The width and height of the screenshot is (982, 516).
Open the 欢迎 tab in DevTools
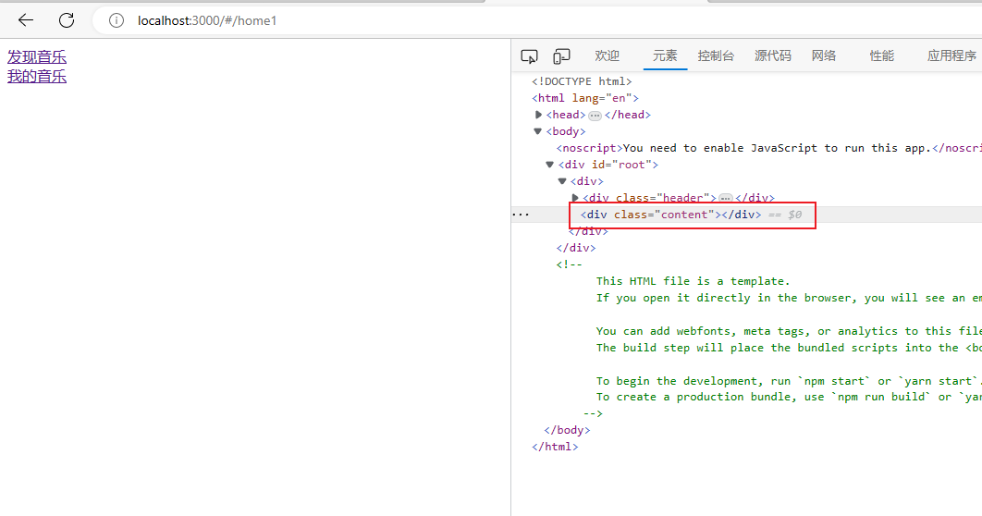pyautogui.click(x=607, y=55)
